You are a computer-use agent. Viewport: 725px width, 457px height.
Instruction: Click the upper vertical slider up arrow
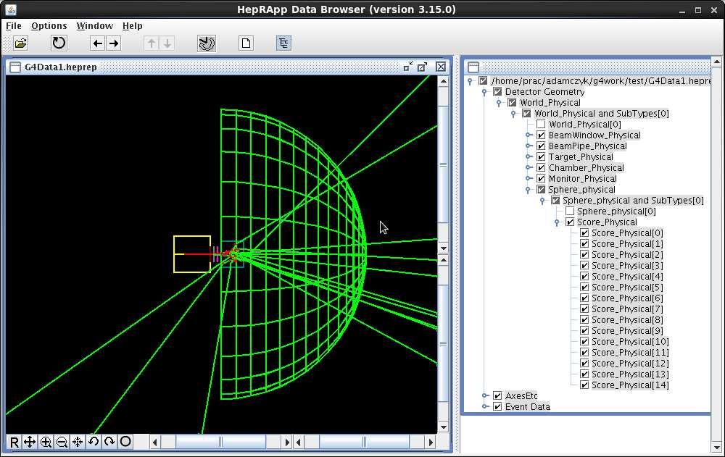click(443, 82)
